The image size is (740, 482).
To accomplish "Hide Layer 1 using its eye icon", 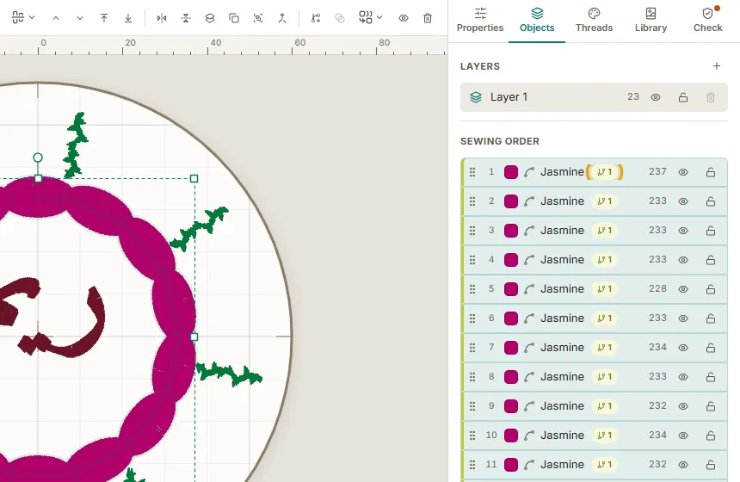I will (656, 97).
